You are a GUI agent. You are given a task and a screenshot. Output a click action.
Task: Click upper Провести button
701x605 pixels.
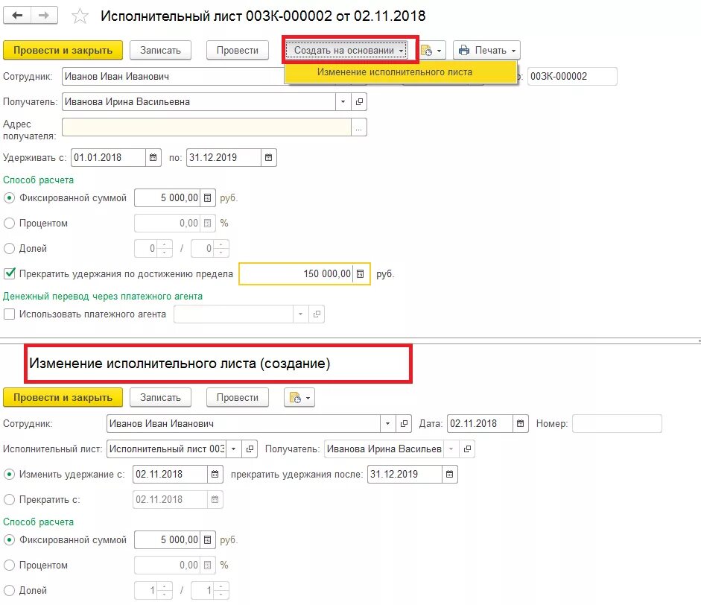click(238, 50)
